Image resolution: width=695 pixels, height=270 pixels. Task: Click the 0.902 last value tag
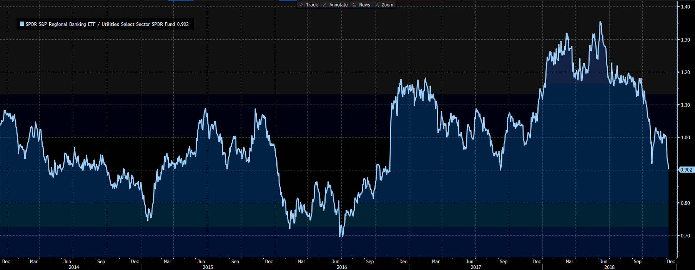click(686, 170)
